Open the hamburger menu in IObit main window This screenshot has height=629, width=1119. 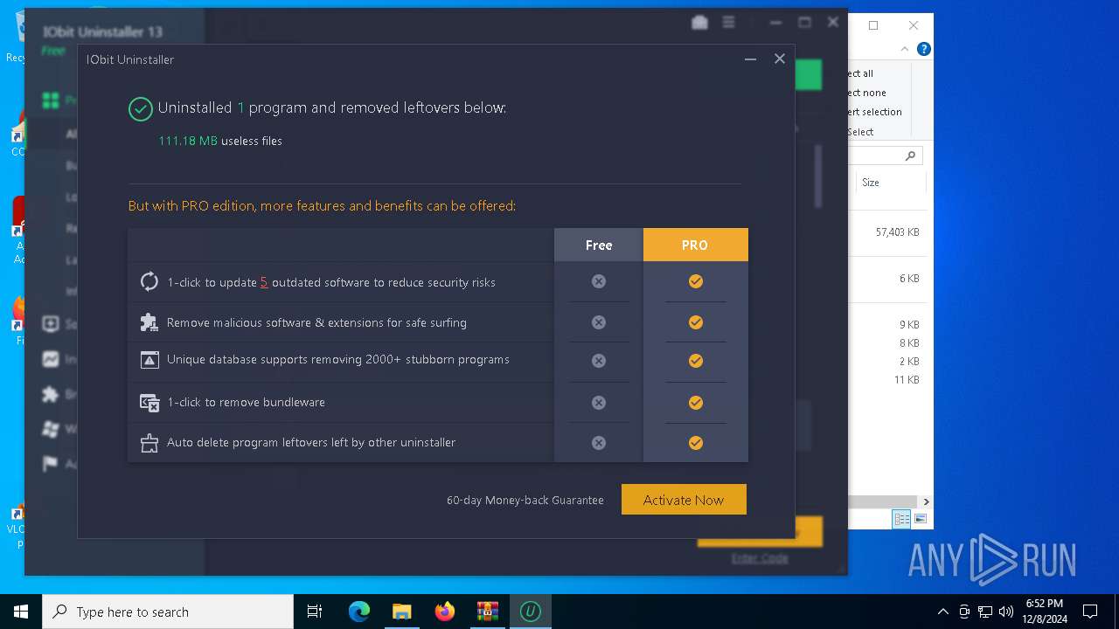coord(728,23)
